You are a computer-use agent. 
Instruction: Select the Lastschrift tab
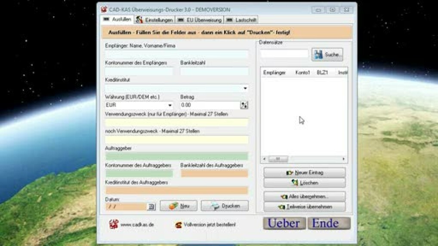[x=241, y=20]
